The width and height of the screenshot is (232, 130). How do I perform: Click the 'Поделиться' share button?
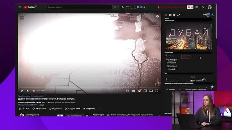pyautogui.click(x=55, y=109)
